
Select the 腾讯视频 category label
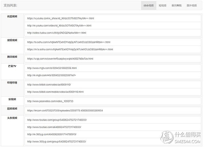[x=12, y=57]
